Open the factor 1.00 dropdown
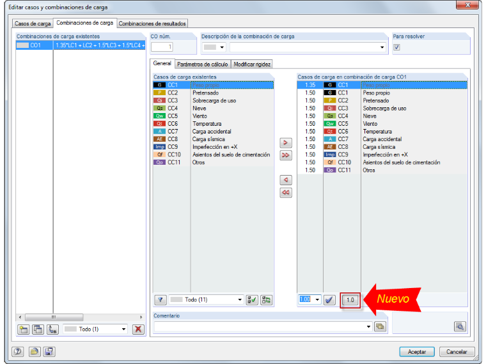Screen dimensions: 486x364 pyautogui.click(x=317, y=300)
